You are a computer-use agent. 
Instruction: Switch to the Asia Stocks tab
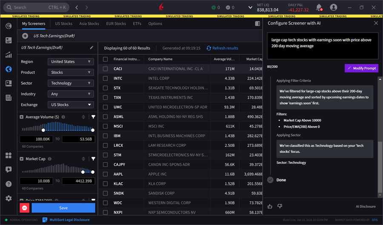[x=89, y=24]
